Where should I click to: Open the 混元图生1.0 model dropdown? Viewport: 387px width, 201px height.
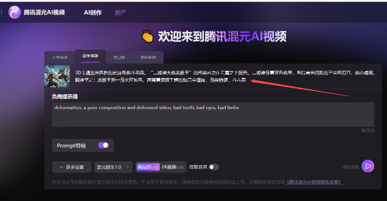pyautogui.click(x=113, y=167)
